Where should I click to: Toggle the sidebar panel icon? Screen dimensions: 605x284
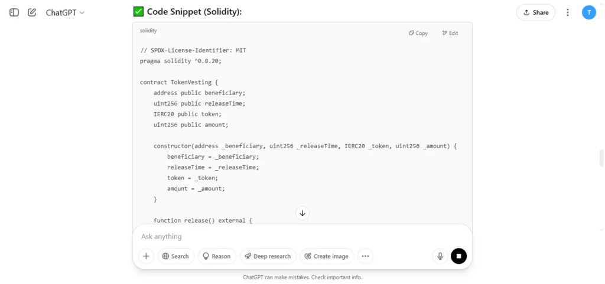(x=14, y=12)
